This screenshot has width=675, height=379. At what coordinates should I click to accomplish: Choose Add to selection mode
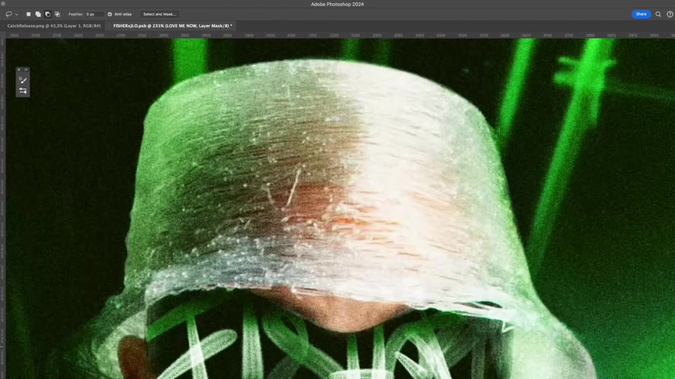click(x=38, y=14)
